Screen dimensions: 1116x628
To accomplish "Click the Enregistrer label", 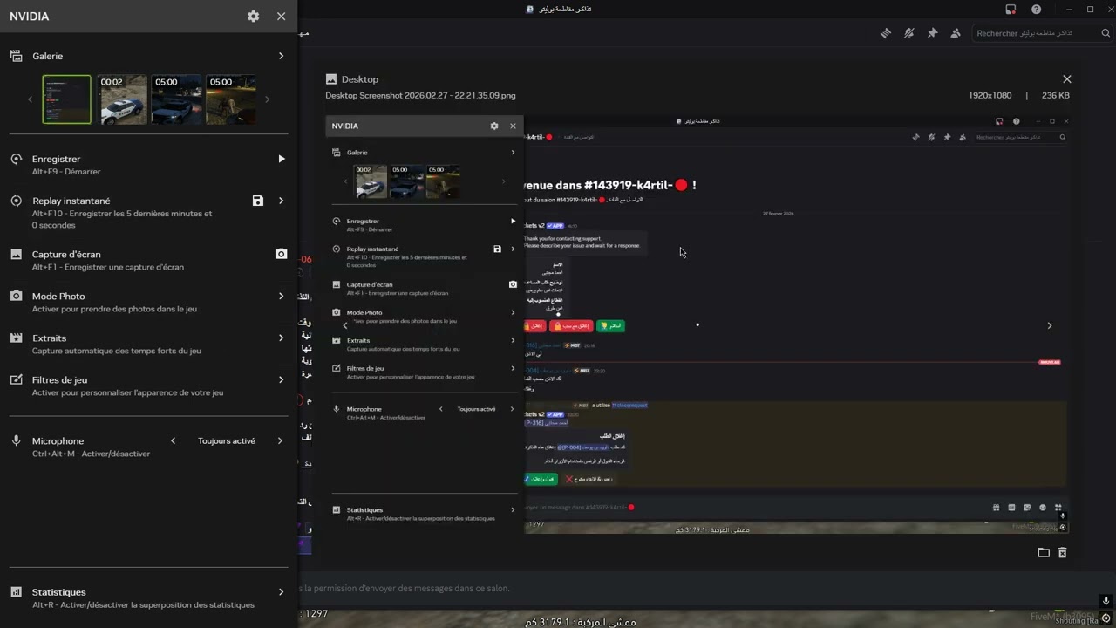I will click(56, 159).
